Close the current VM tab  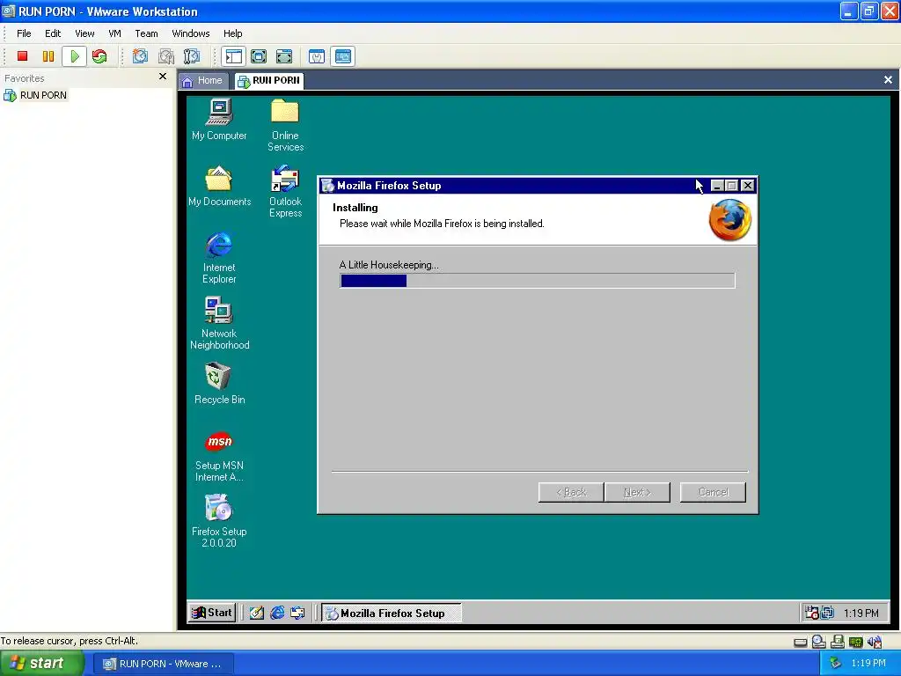(x=888, y=80)
